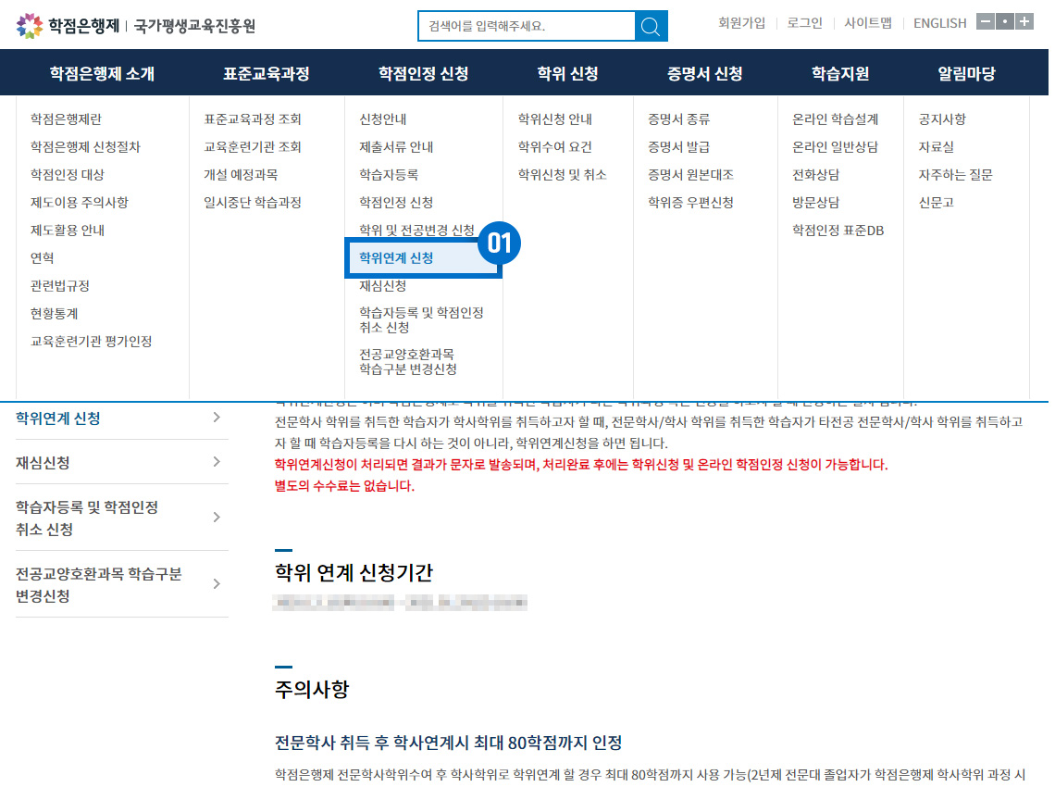The image size is (1055, 787).
Task: Click the 로그인 link
Action: [804, 23]
